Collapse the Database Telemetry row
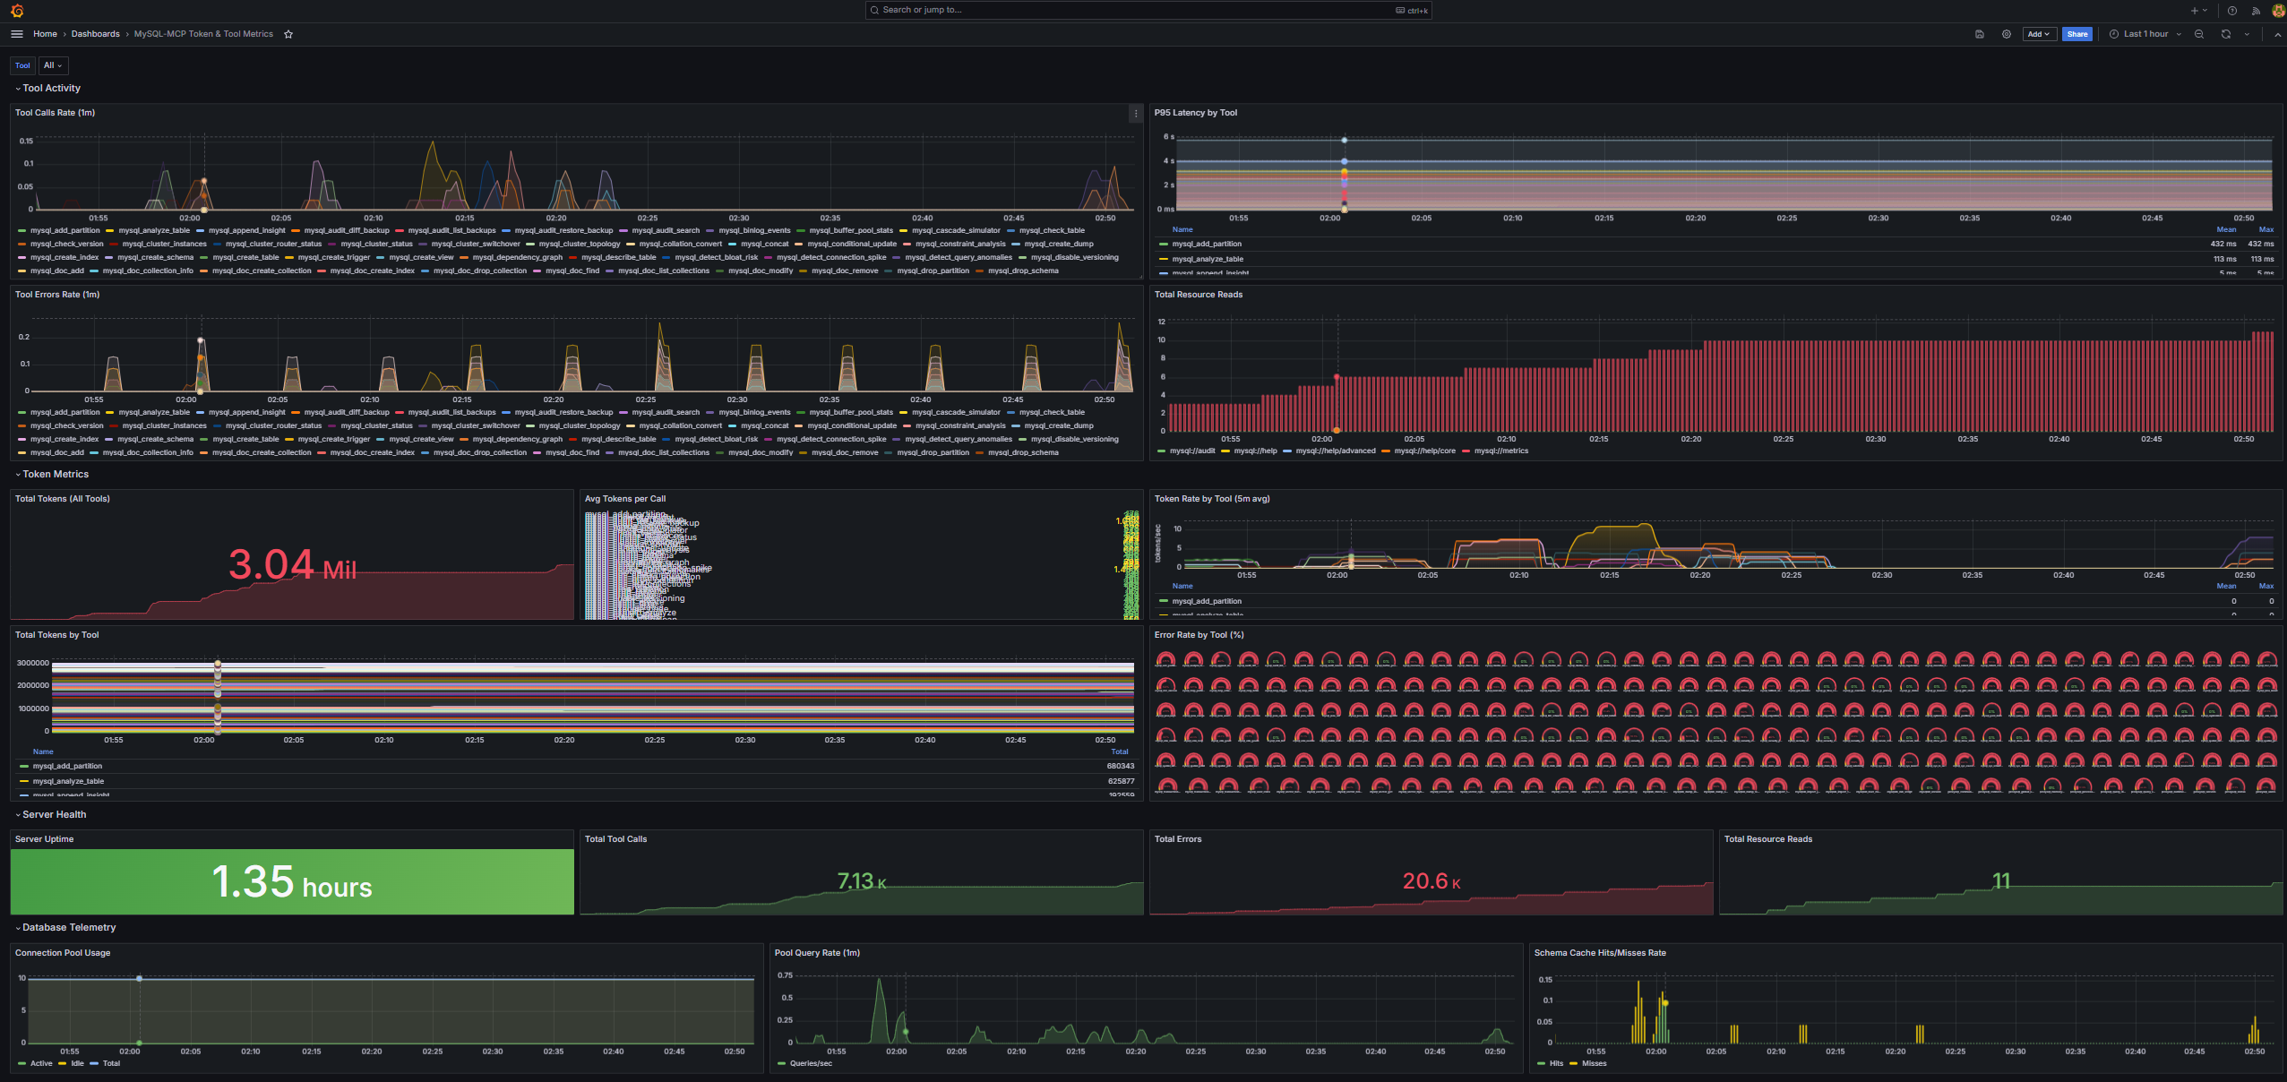Viewport: 2287px width, 1082px height. [65, 927]
